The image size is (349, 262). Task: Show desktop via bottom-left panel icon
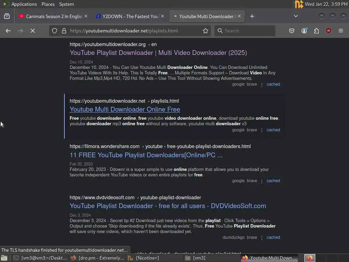[x=4, y=258]
